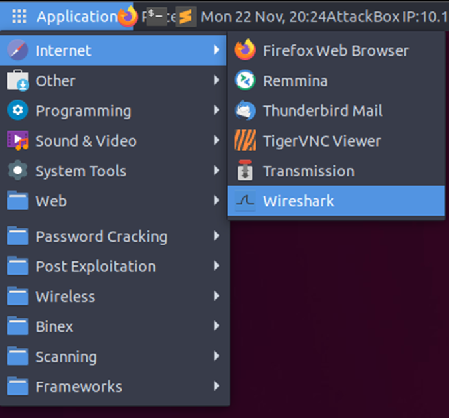449x418 pixels.
Task: Click the Programming gear icon
Action: point(17,110)
